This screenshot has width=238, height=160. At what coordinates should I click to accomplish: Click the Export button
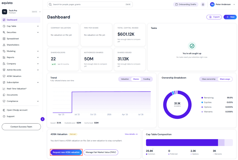[x=214, y=17]
